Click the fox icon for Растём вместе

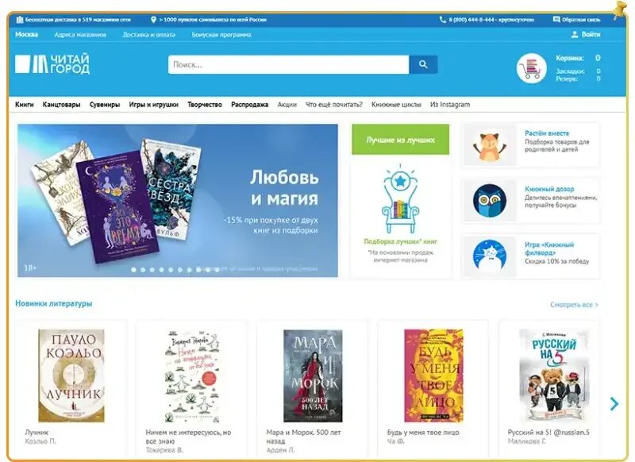pos(490,145)
